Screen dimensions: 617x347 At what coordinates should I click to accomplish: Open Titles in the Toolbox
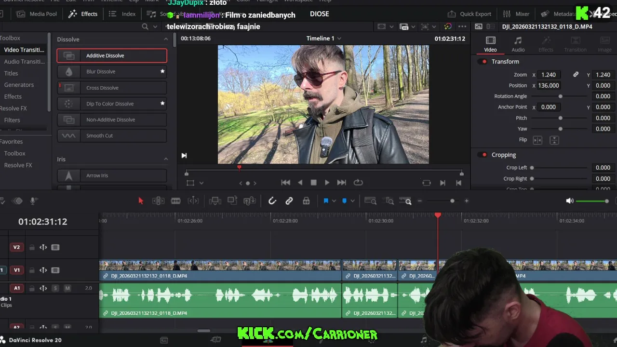pyautogui.click(x=11, y=73)
